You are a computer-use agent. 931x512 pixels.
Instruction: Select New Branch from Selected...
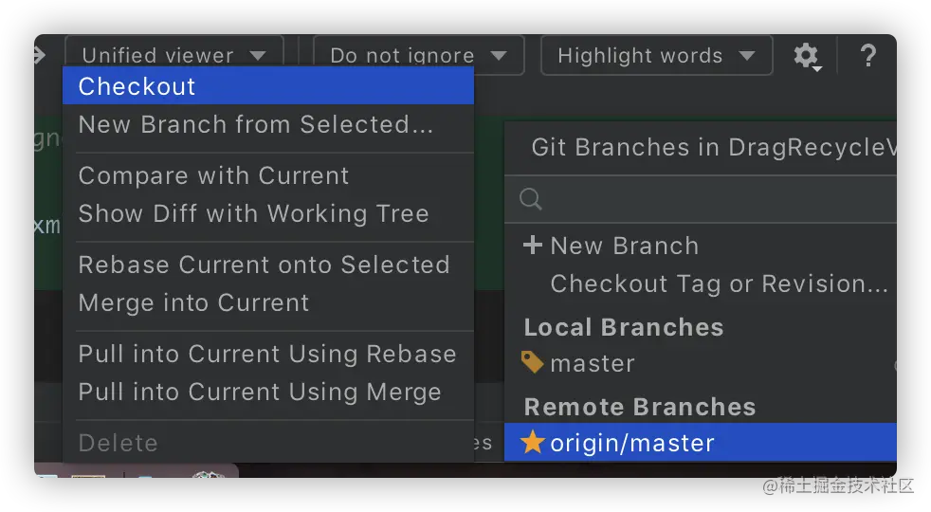(268, 125)
